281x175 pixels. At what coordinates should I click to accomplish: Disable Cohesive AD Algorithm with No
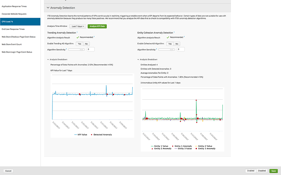[x=177, y=44]
